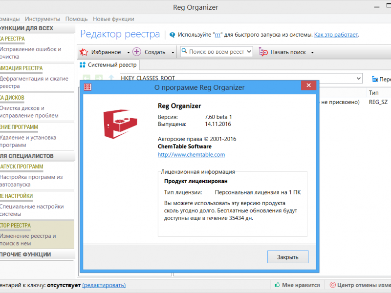Click the ChemTable Software text
This screenshot has height=293, width=391.
185,146
